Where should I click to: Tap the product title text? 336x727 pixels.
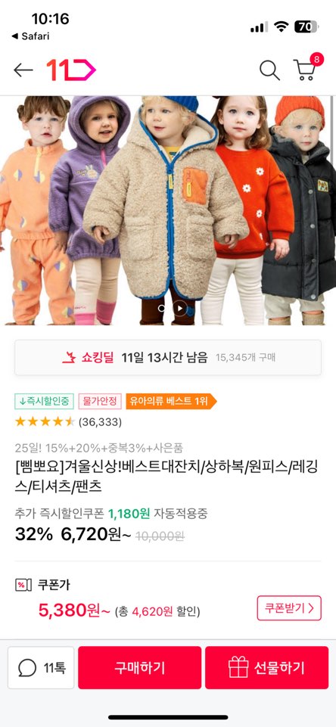pyautogui.click(x=166, y=477)
